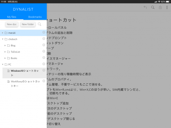Viewport: 171px width, 128px height.
Task: Click the Windows10ショートカット document icon
Action: click(9, 71)
